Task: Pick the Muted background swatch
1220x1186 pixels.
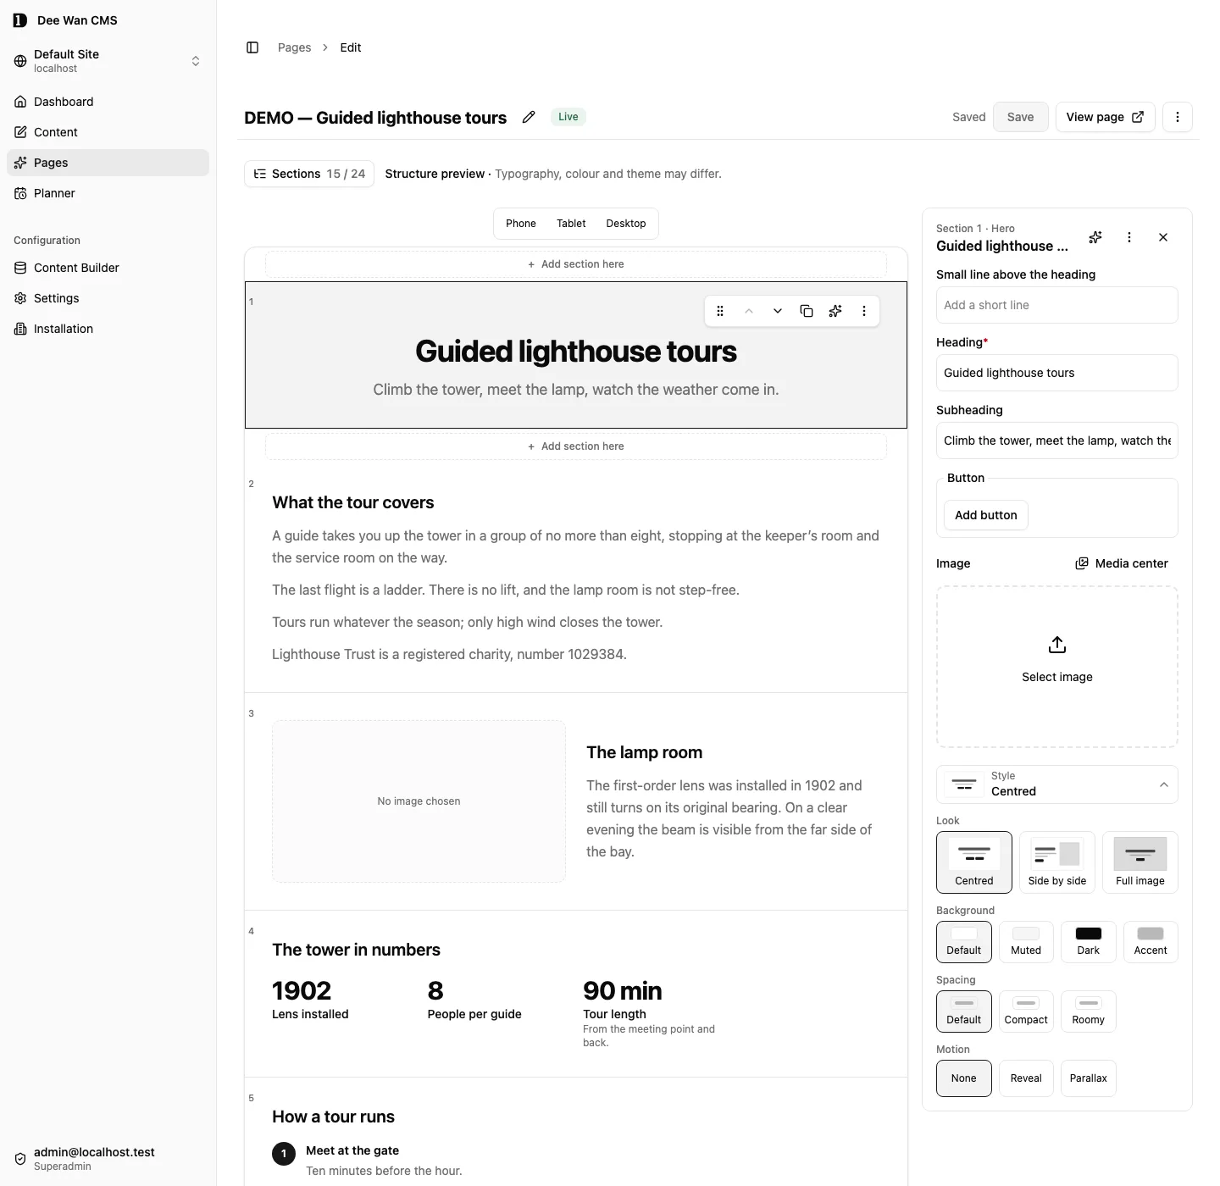Action: point(1026,942)
